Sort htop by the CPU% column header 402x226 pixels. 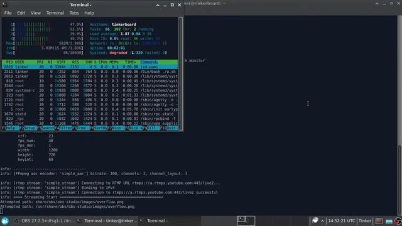pyautogui.click(x=103, y=62)
